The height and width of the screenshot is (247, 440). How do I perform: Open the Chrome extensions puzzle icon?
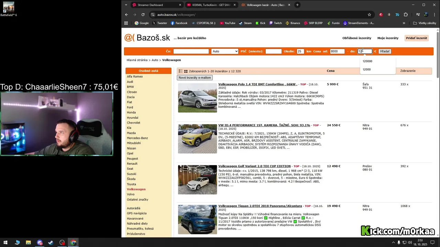[406, 15]
